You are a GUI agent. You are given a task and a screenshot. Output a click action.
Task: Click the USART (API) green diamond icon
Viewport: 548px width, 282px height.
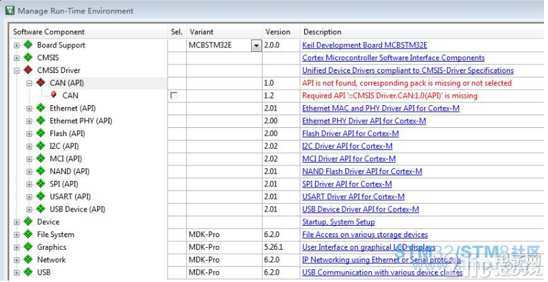(x=41, y=196)
